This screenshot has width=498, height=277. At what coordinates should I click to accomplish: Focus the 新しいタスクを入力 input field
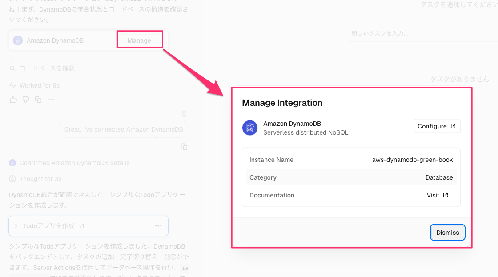pyautogui.click(x=420, y=33)
